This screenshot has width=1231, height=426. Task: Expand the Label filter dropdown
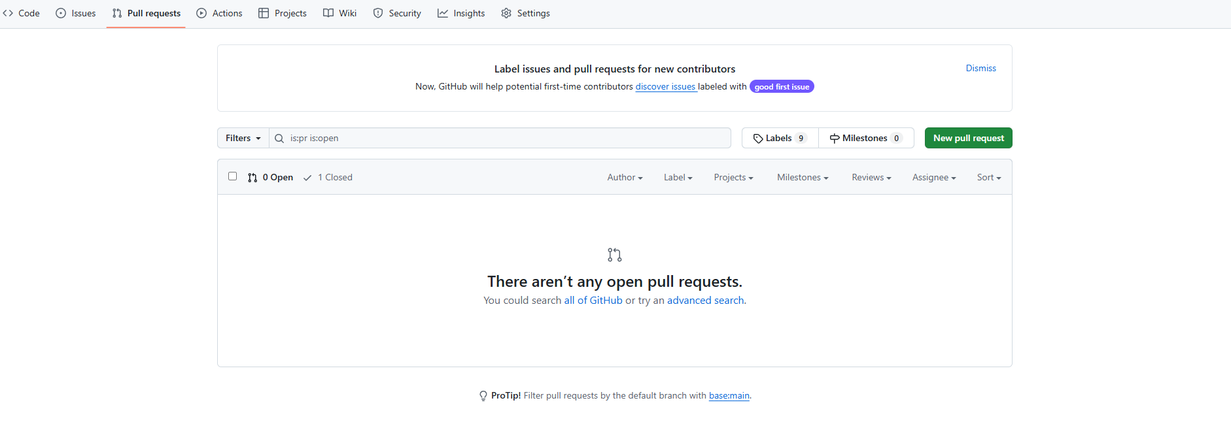click(x=678, y=177)
